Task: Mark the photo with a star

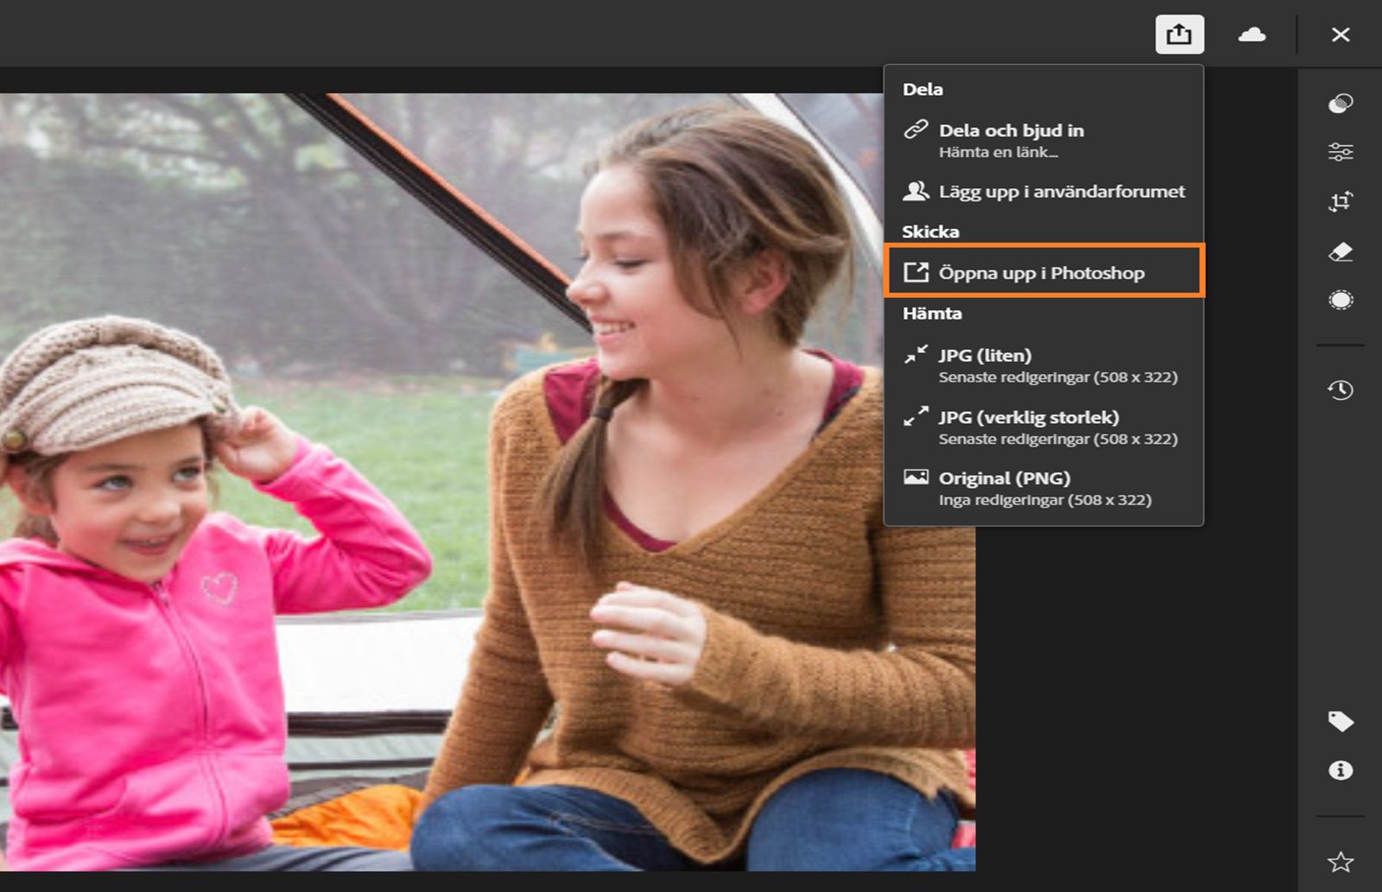Action: pyautogui.click(x=1340, y=859)
